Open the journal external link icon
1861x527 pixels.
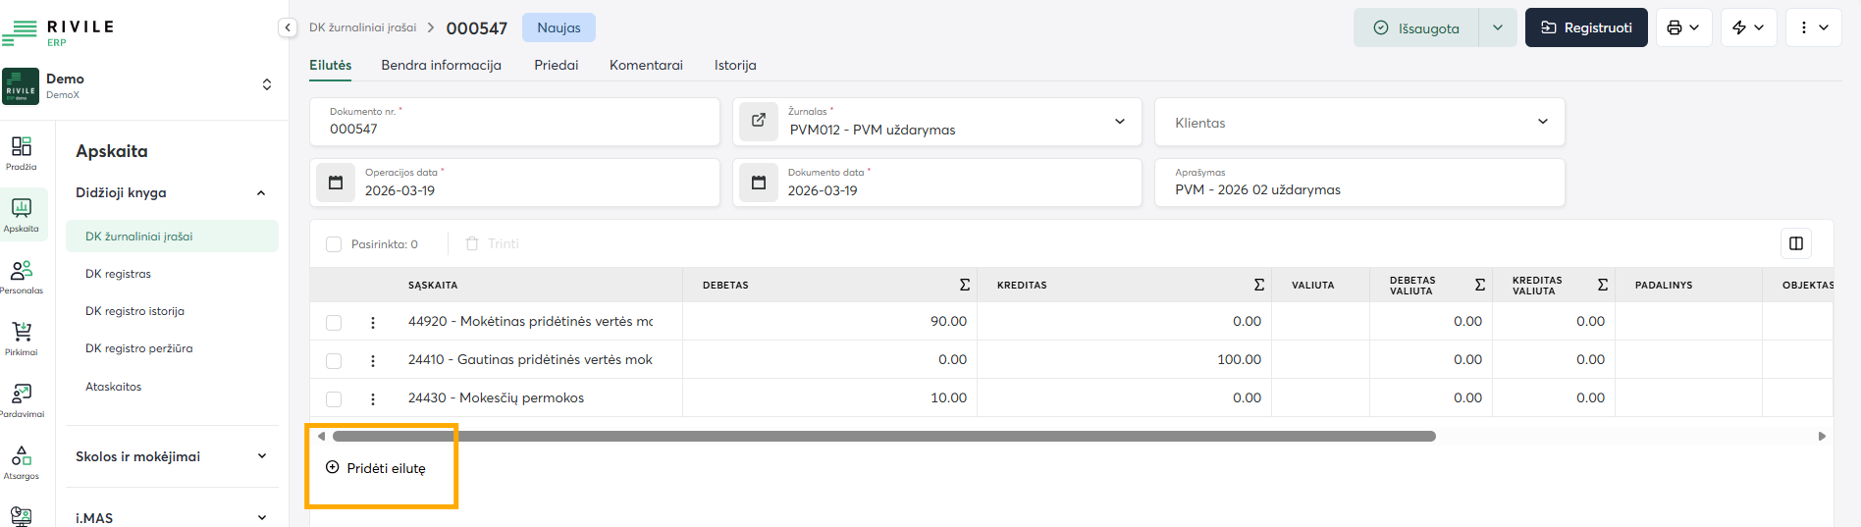[758, 121]
